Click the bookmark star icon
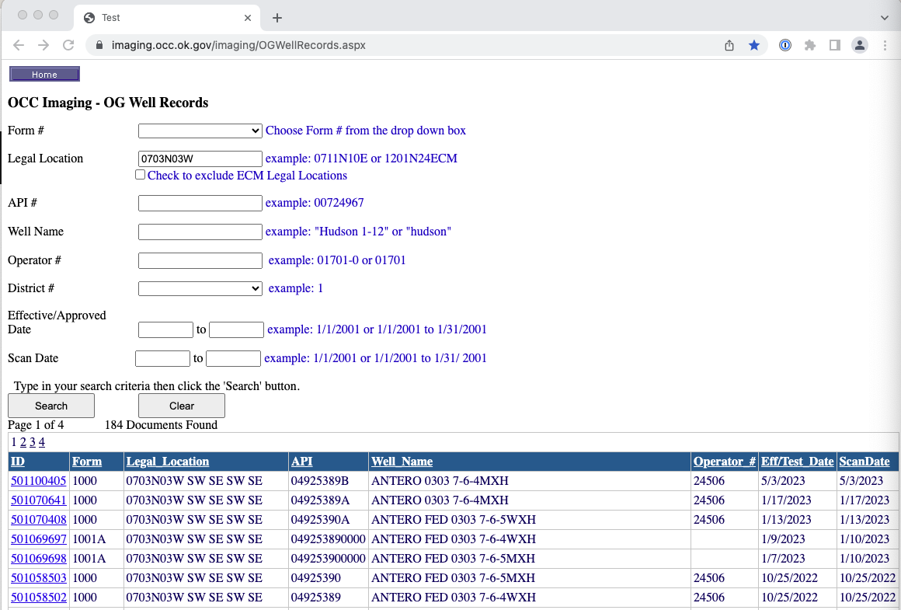 (753, 45)
